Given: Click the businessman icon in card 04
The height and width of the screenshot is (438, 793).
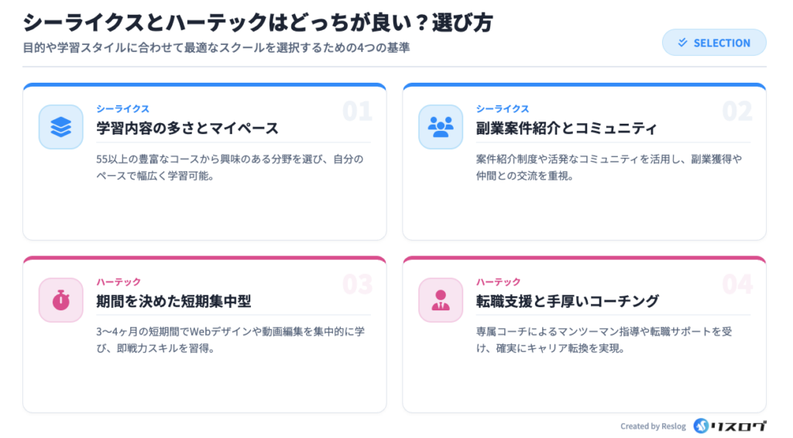Looking at the screenshot, I should point(441,299).
